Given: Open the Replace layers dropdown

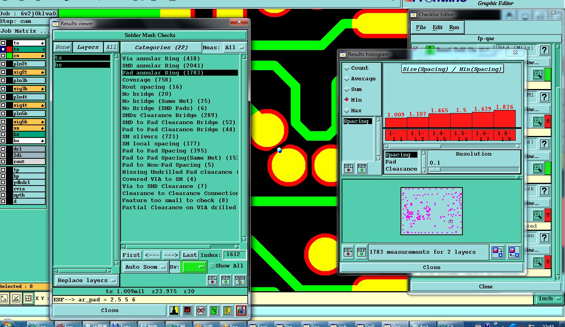Looking at the screenshot, I should pos(87,281).
